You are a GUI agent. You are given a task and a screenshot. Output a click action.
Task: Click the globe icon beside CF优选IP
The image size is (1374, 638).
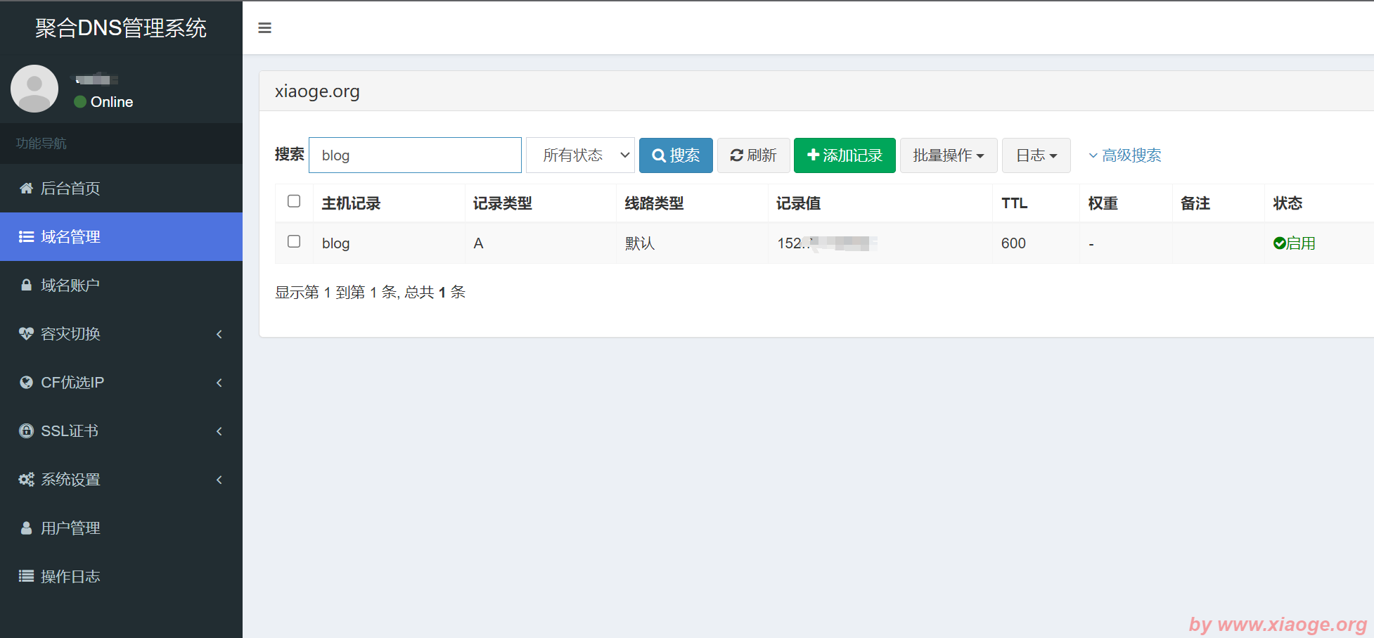point(26,383)
